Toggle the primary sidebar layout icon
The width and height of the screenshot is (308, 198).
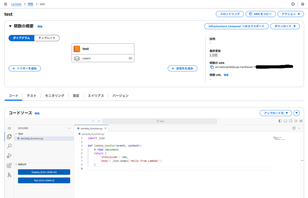click(x=280, y=121)
